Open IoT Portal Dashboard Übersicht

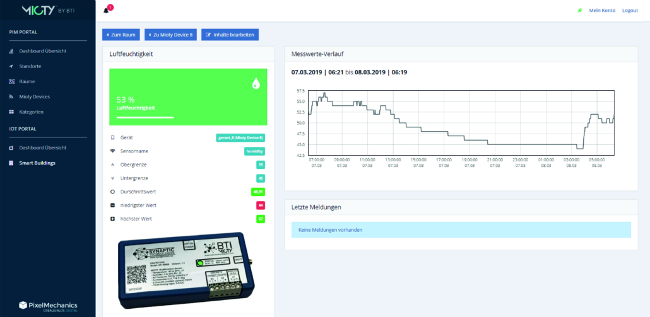tap(42, 147)
